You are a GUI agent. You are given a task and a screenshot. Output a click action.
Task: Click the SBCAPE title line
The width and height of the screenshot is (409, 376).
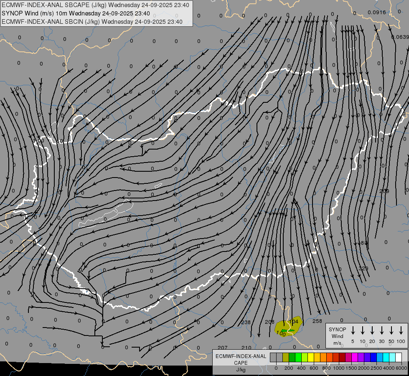(95, 5)
